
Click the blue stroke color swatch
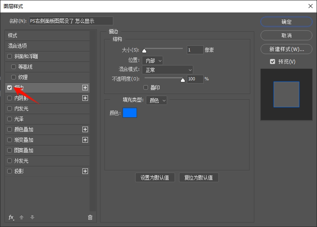[x=130, y=113]
